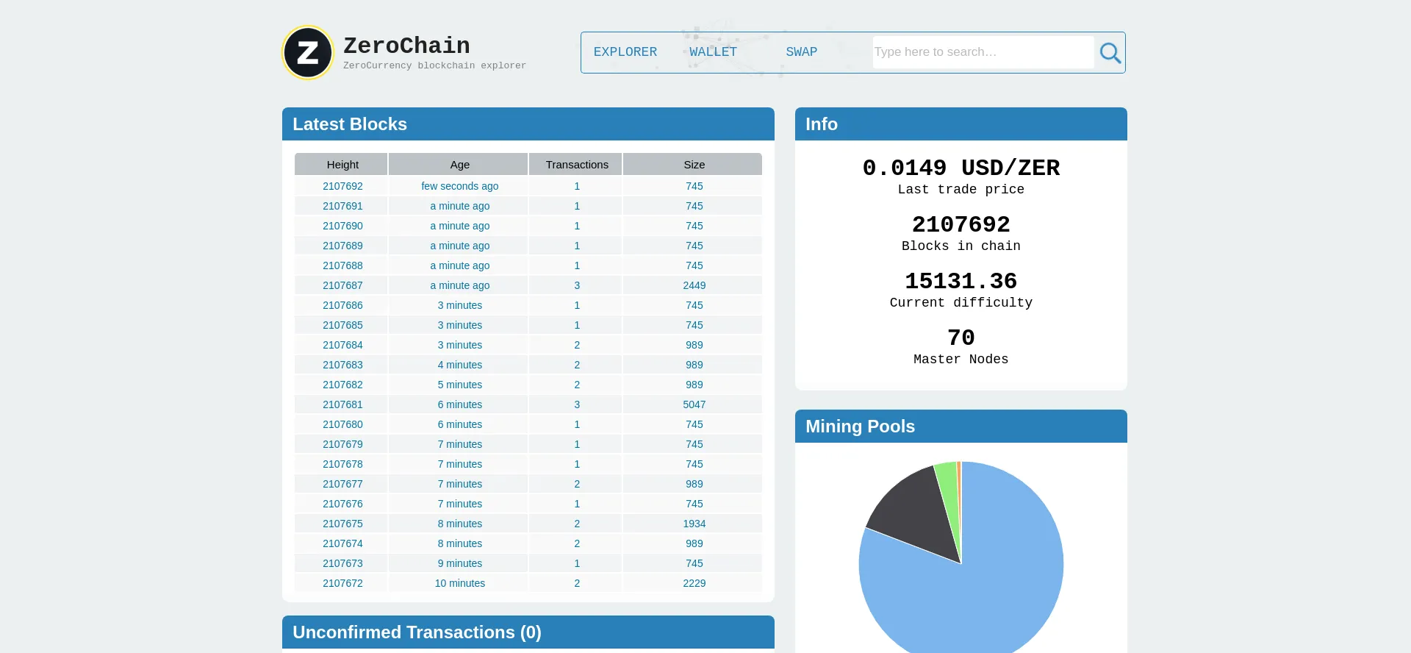The width and height of the screenshot is (1411, 653).
Task: Open block 2107686
Action: click(x=342, y=305)
